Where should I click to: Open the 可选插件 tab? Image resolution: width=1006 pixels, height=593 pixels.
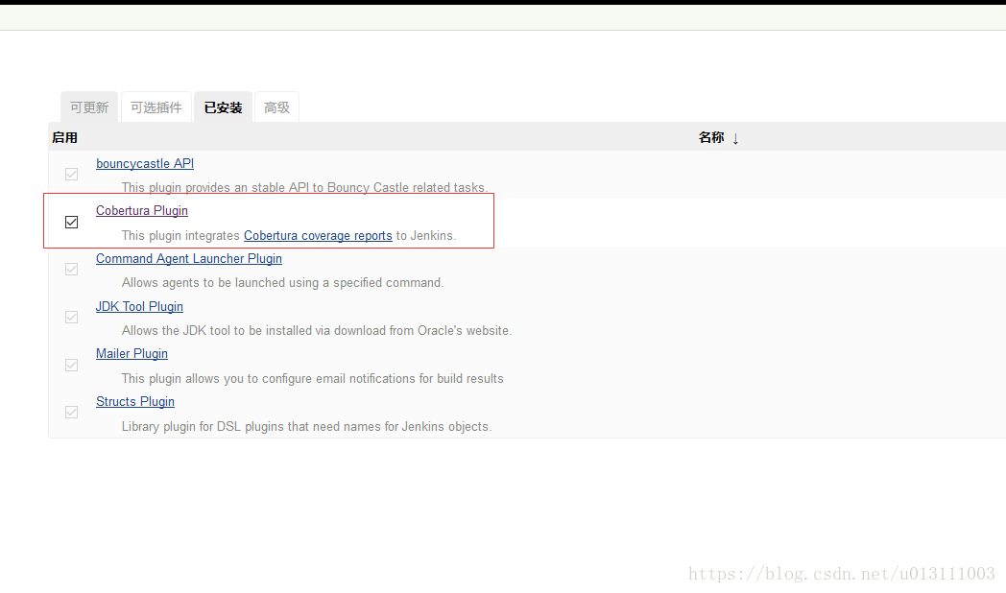point(156,107)
